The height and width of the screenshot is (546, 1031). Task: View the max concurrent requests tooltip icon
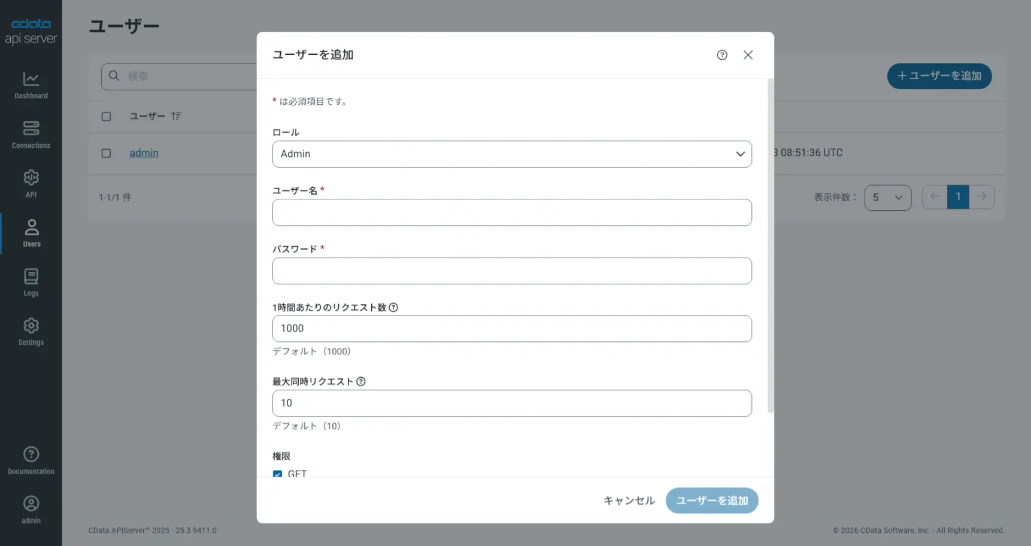361,381
